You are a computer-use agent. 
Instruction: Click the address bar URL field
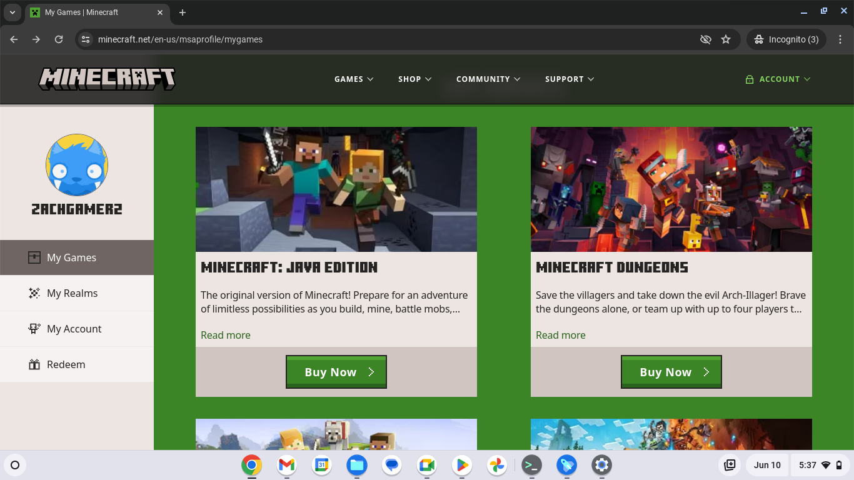(375, 39)
